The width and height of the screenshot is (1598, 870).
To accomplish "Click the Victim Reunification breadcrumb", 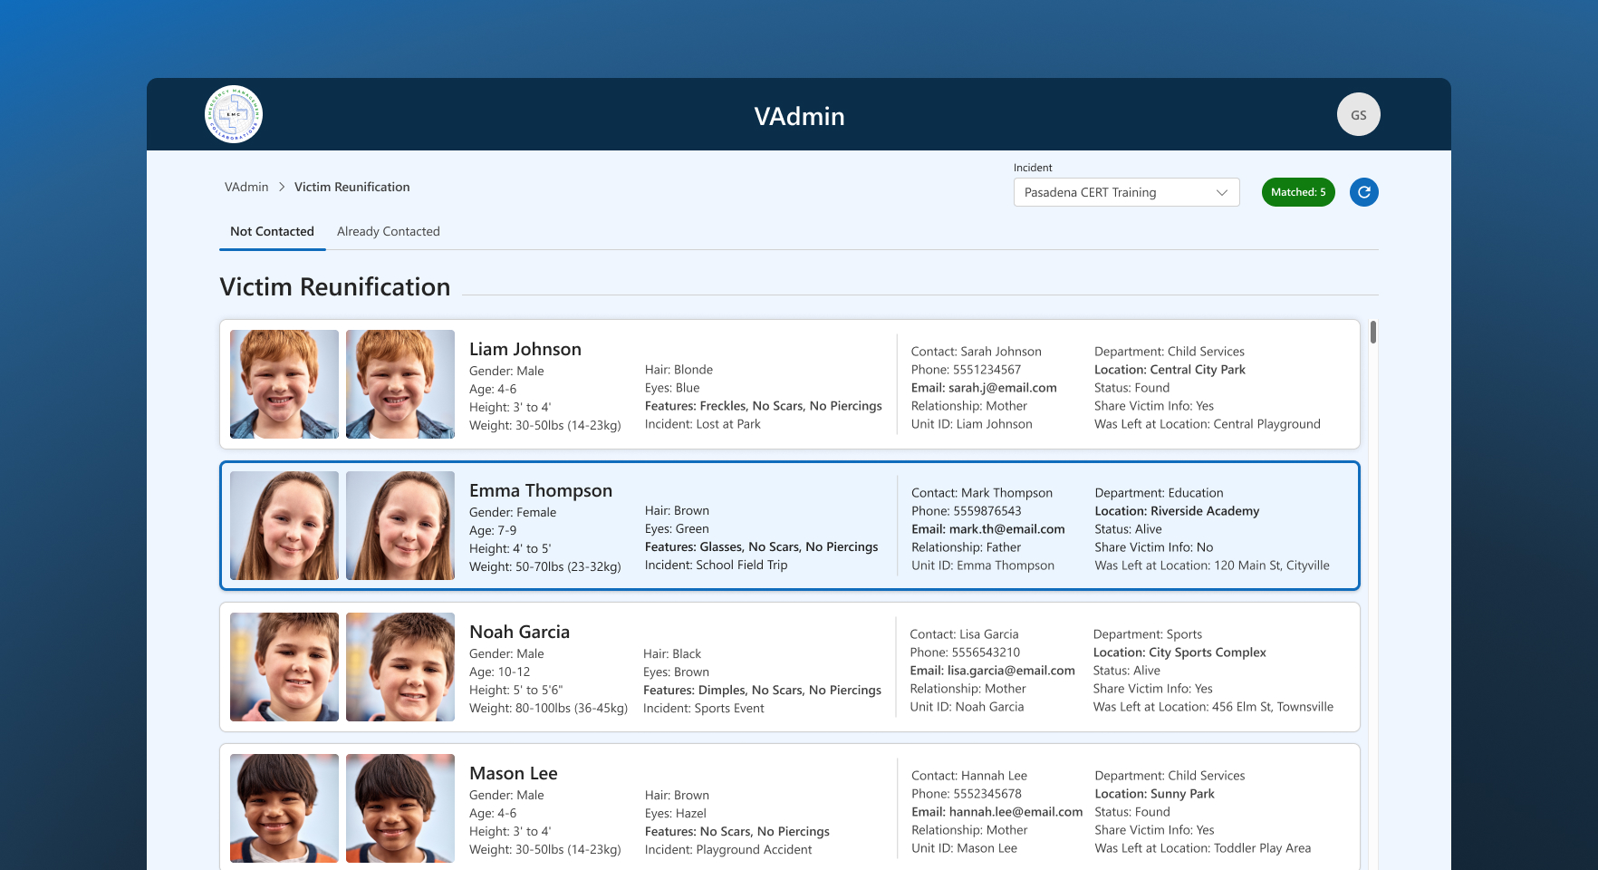I will (x=351, y=187).
